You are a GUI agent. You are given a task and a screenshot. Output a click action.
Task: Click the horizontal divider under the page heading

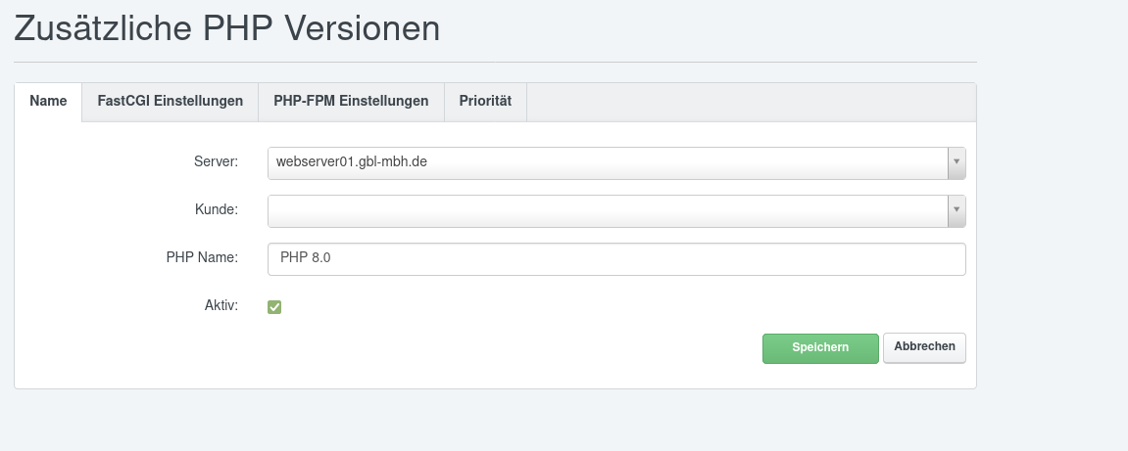(x=495, y=63)
